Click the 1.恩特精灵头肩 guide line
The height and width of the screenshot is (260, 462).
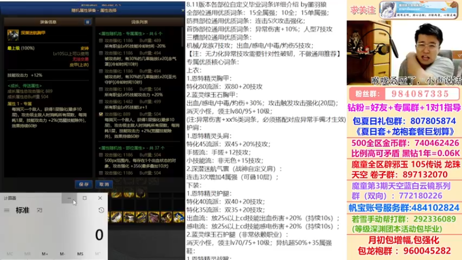click(209, 136)
